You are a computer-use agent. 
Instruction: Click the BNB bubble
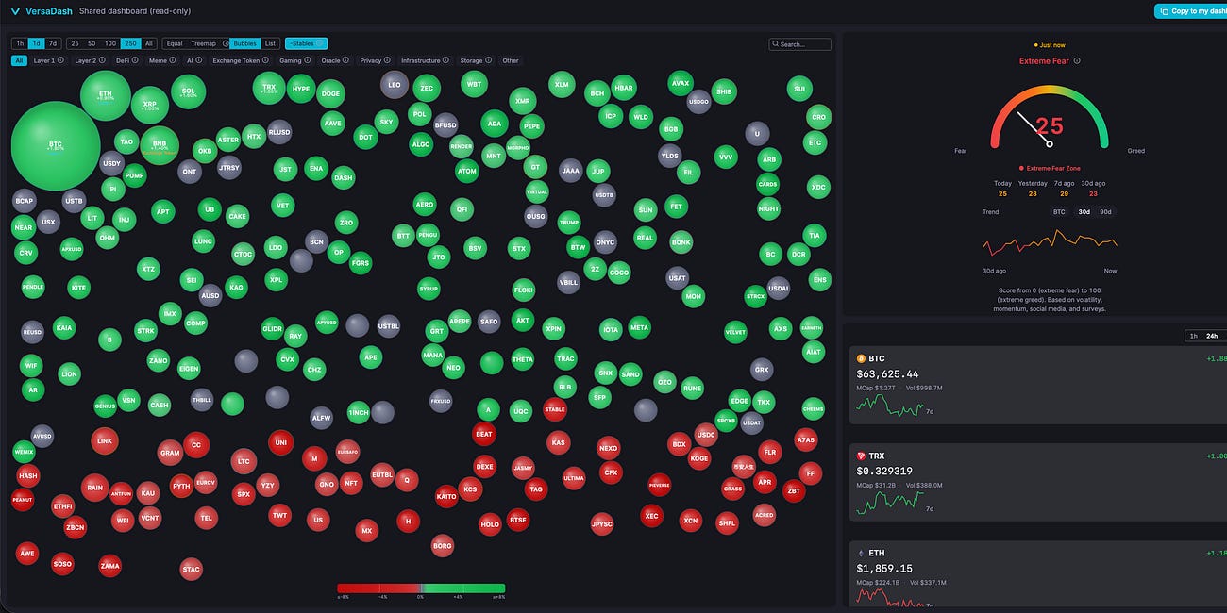[x=160, y=146]
